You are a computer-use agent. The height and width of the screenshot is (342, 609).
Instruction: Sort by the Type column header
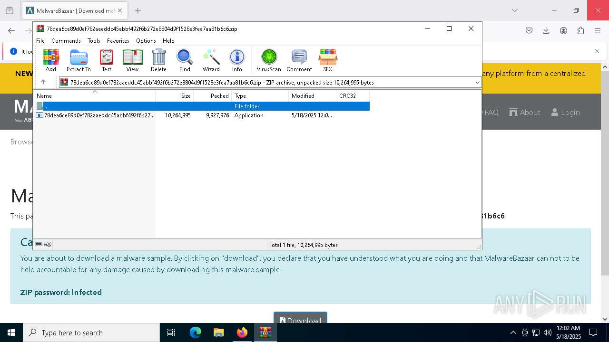(x=260, y=95)
